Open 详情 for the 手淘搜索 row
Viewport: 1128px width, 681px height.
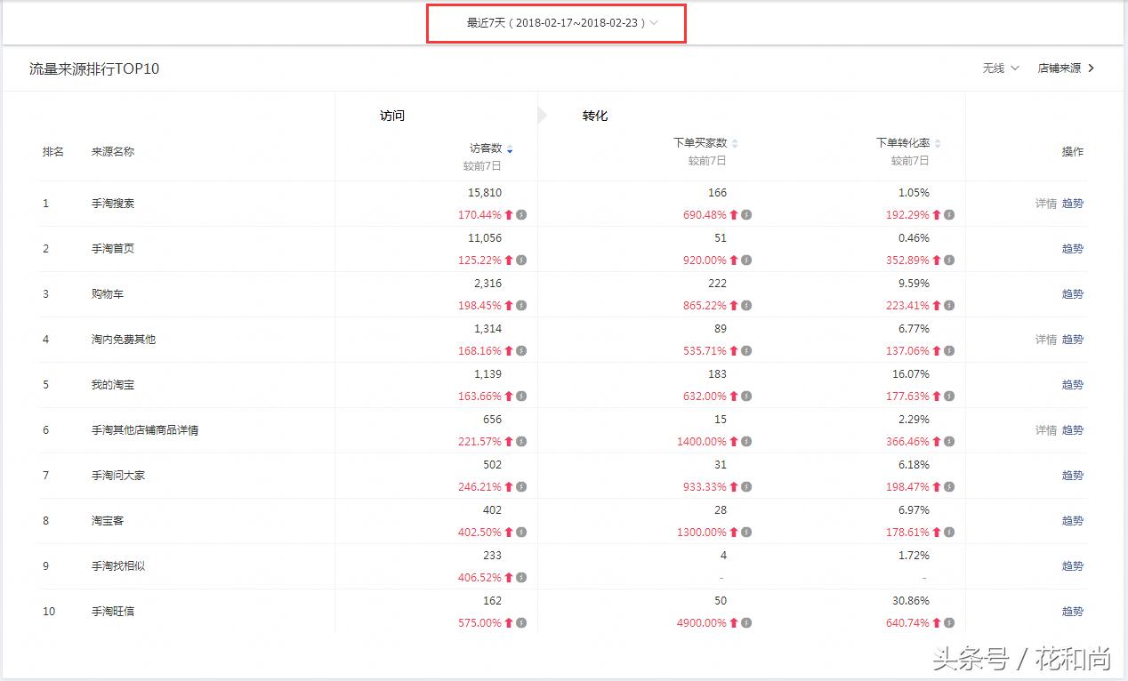tap(1043, 203)
